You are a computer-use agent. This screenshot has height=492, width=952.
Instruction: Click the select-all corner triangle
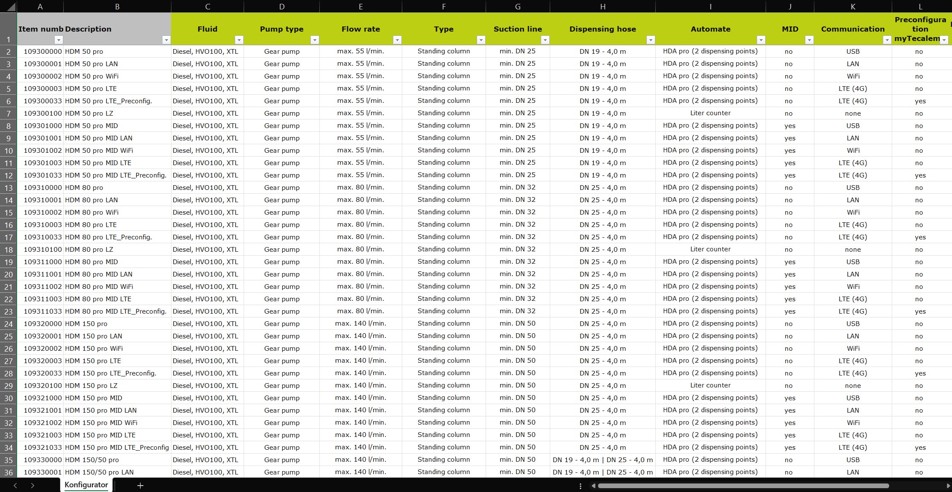coord(9,6)
